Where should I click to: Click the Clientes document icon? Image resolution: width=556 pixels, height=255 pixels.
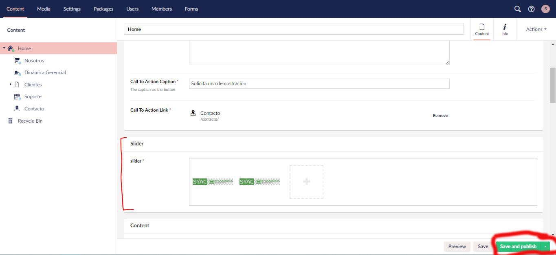[17, 84]
